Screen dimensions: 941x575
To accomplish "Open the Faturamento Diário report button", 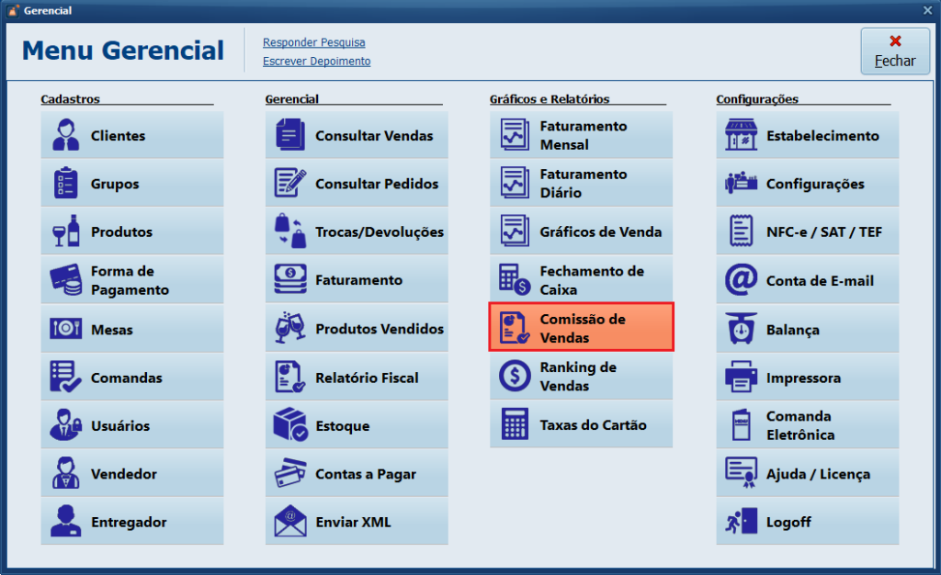I will [581, 183].
